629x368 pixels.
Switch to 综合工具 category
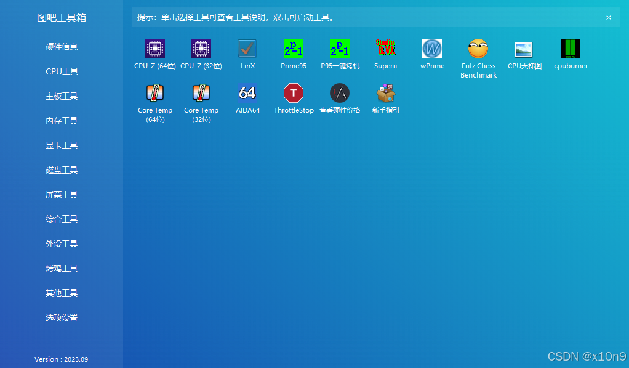pyautogui.click(x=62, y=219)
